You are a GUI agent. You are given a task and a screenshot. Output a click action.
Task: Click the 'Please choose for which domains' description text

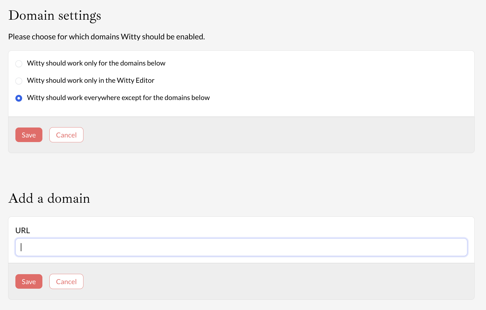click(106, 37)
